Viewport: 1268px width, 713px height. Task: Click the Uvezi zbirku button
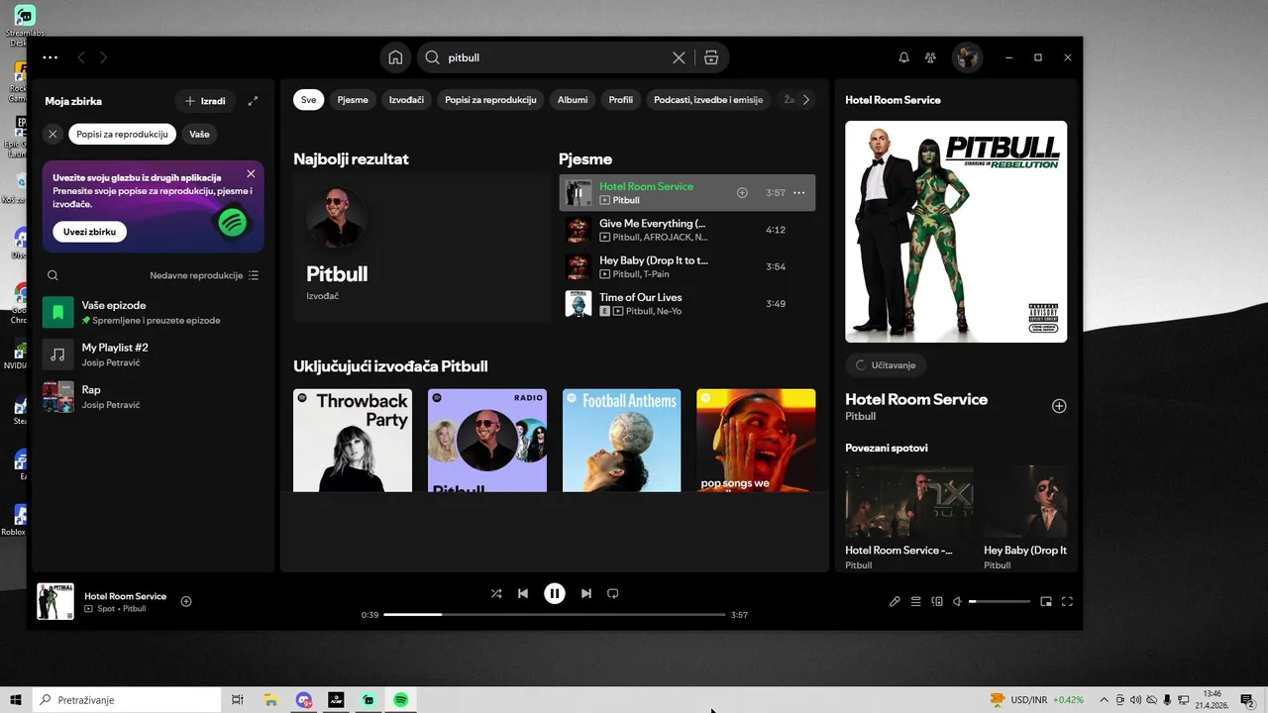[89, 232]
